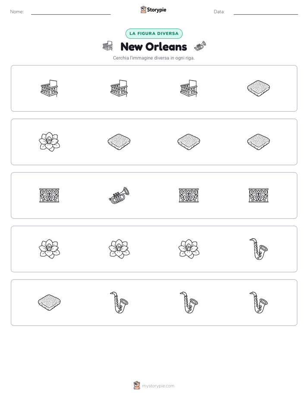Click the middle magnolia in row four
Viewport: 308px width, 398px height.
(x=119, y=249)
